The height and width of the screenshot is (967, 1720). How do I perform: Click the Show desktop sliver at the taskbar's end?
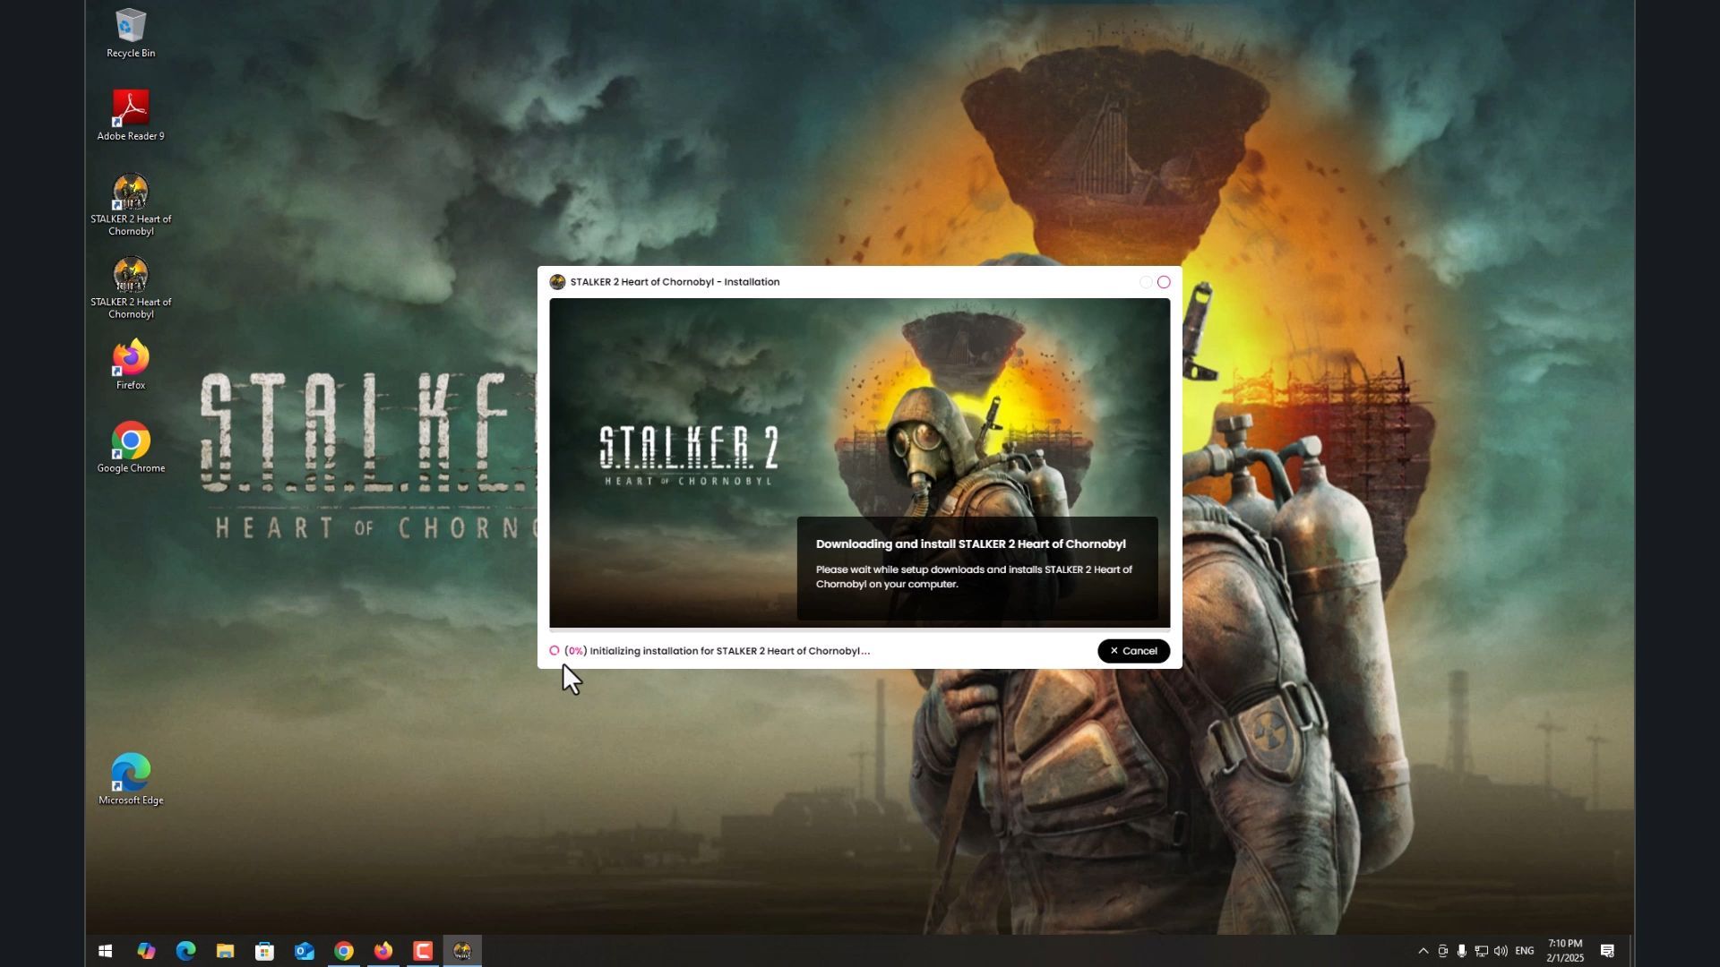(x=1631, y=951)
